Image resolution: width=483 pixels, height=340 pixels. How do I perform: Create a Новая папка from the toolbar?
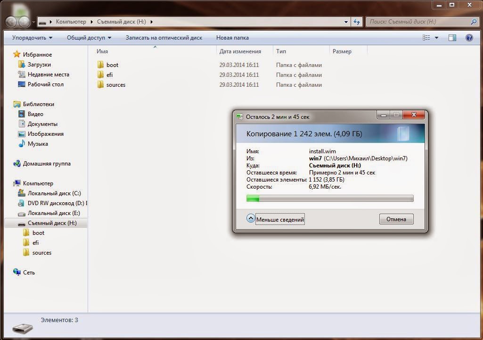232,38
